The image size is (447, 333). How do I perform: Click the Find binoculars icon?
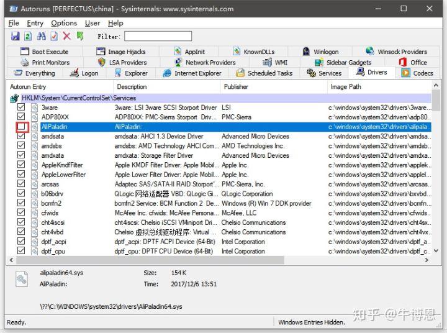pos(41,36)
